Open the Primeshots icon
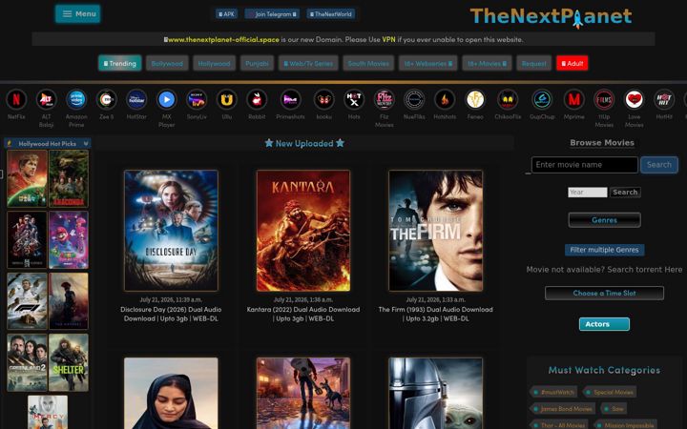The height and width of the screenshot is (429, 687). (290, 99)
